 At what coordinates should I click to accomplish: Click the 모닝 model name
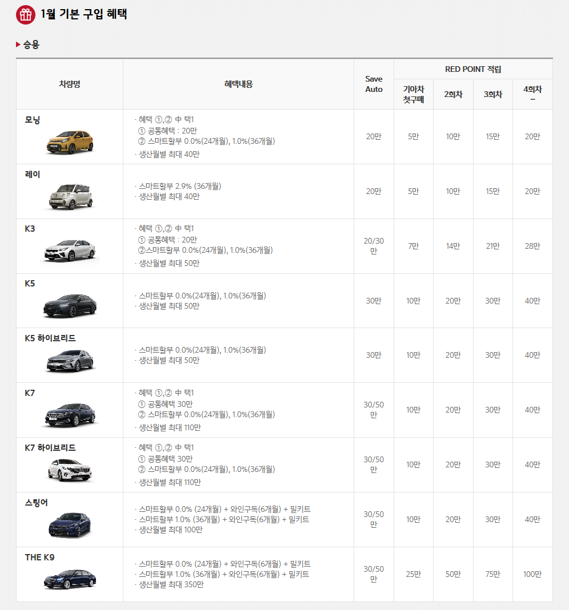(x=33, y=120)
